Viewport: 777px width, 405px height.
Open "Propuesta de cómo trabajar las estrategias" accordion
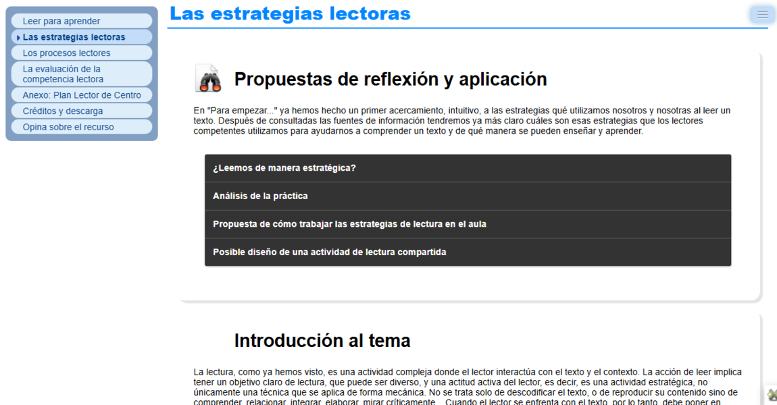pyautogui.click(x=468, y=224)
